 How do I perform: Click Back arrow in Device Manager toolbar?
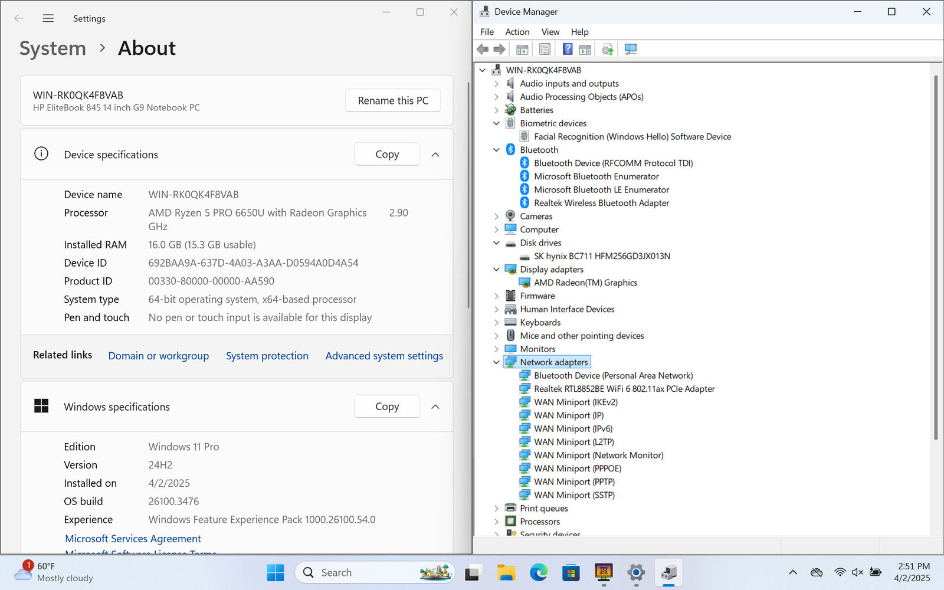483,49
